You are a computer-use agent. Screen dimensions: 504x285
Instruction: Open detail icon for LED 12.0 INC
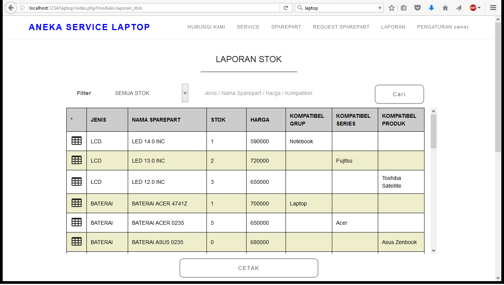pos(76,182)
